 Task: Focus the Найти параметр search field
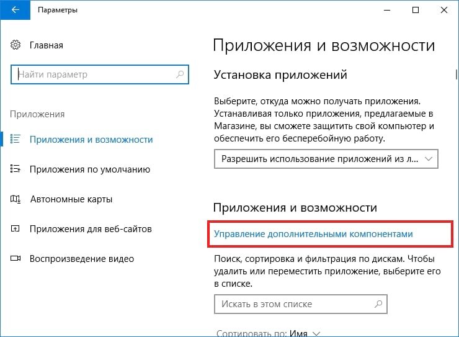pos(100,74)
